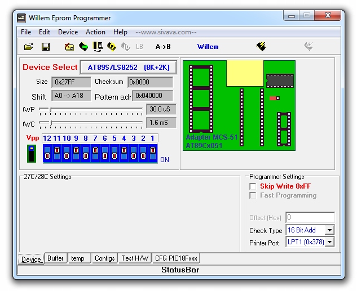Click the greyed-out chip arrows icon
Viewport: 357px width, 291px height.
(125, 47)
